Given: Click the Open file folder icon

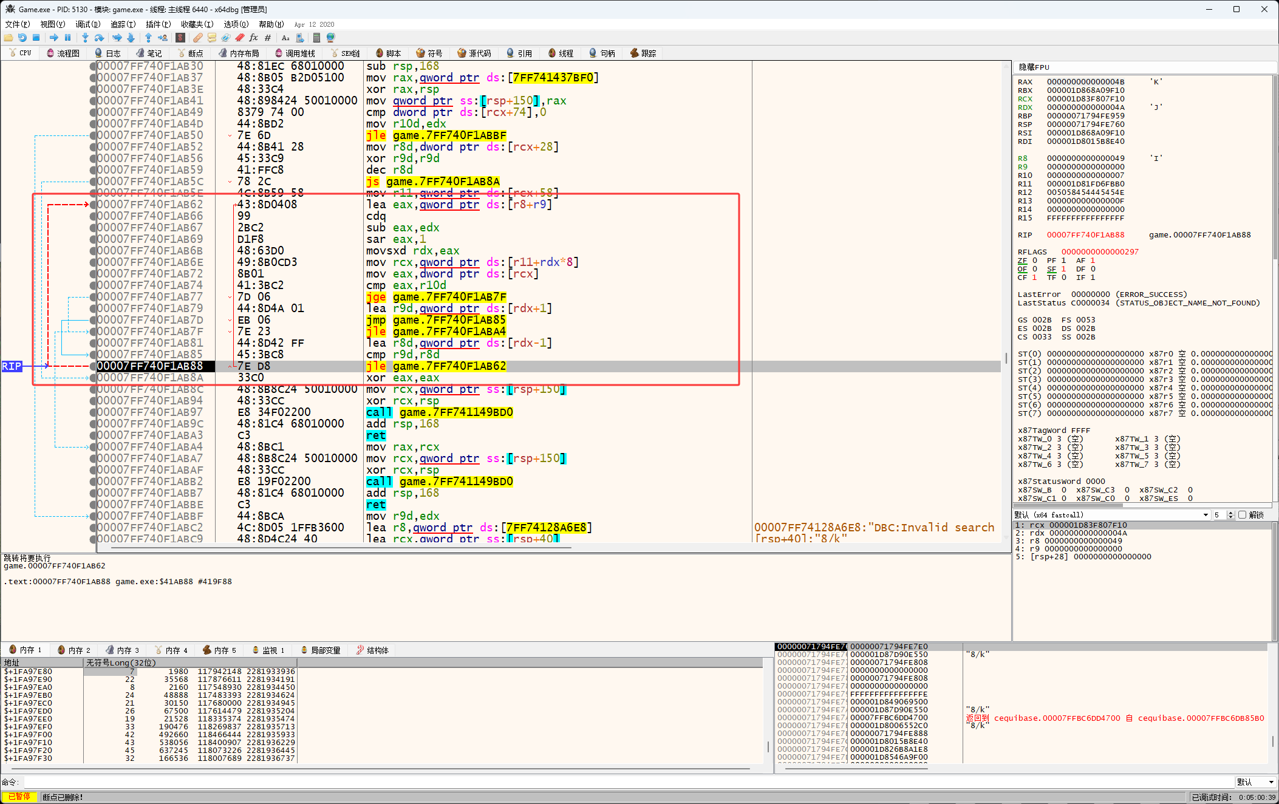Looking at the screenshot, I should 9,38.
